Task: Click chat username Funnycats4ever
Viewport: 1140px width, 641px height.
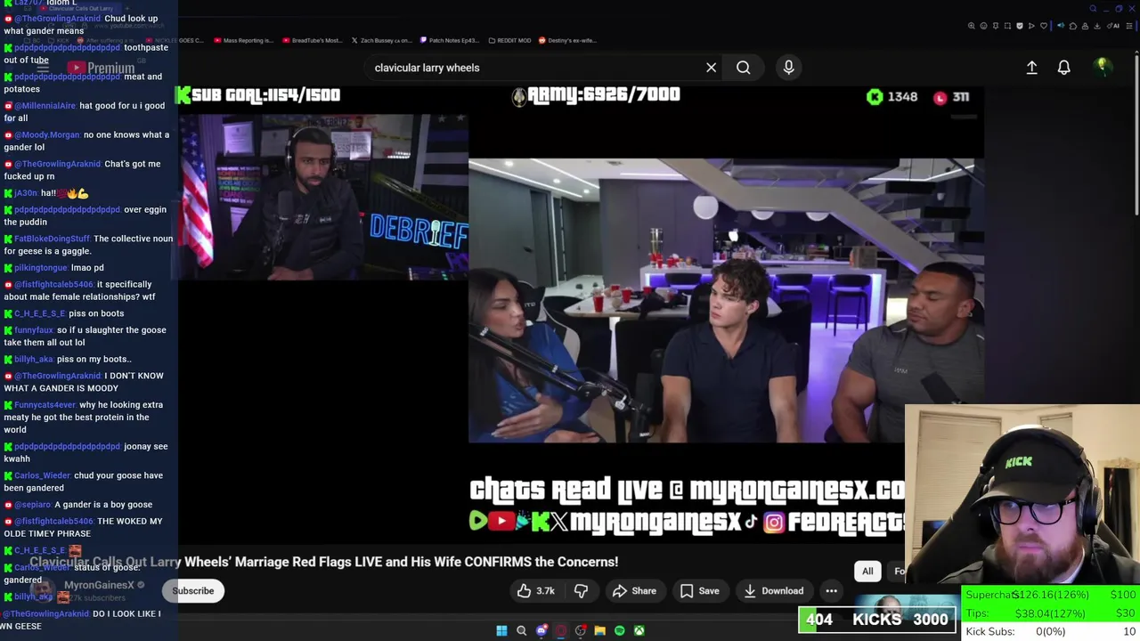Action: tap(44, 405)
